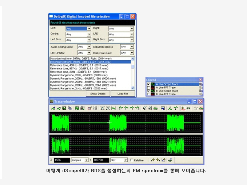Screen dimensions: 247x185
Task: Select Reference tone, 997Hz 5.1 (0017.wav)
Action: pyautogui.click(x=90, y=68)
